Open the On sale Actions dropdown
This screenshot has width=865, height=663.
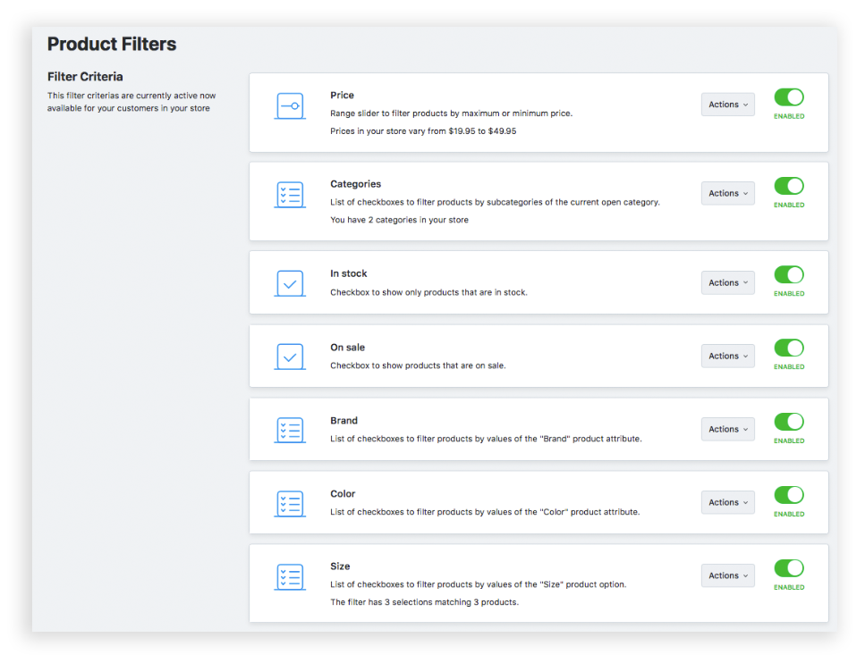pos(727,356)
